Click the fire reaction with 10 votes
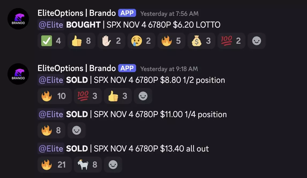 [x=54, y=96]
